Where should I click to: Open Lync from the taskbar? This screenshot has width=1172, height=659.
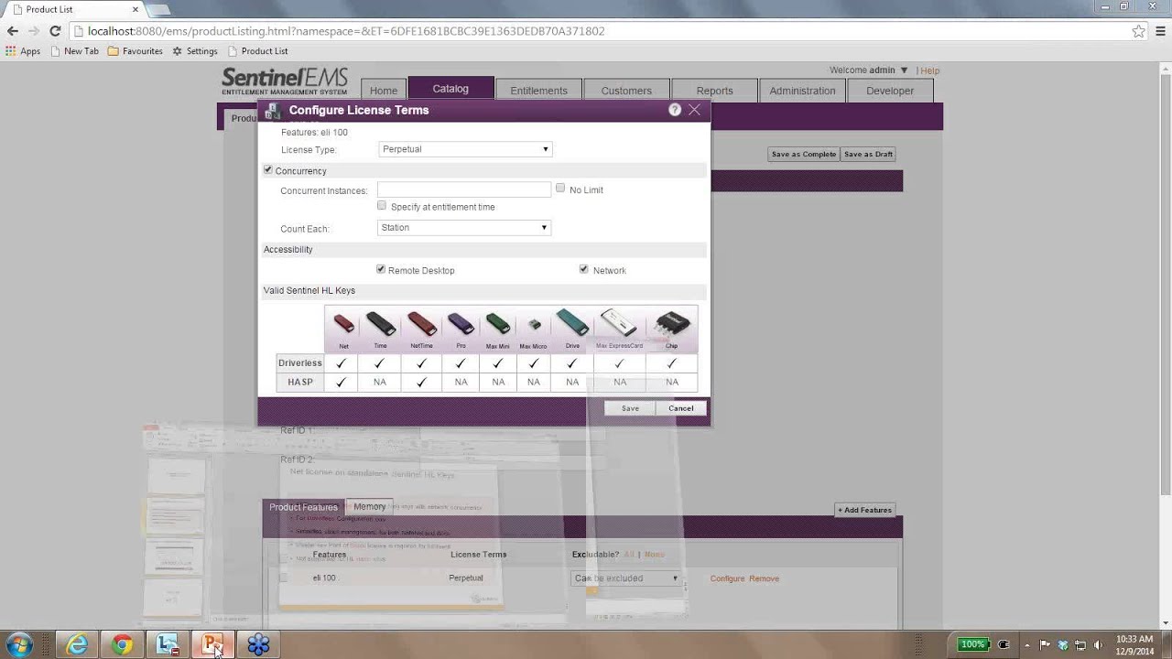point(168,644)
